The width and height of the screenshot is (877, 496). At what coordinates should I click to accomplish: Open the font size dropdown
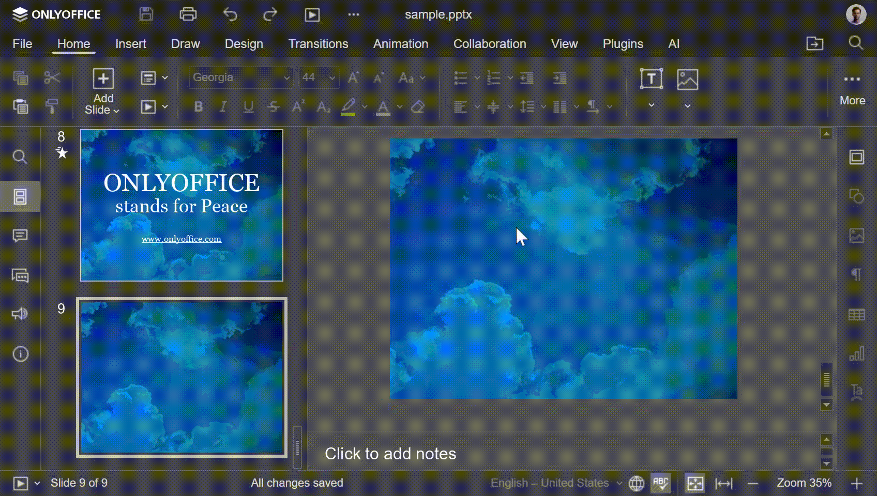[332, 78]
